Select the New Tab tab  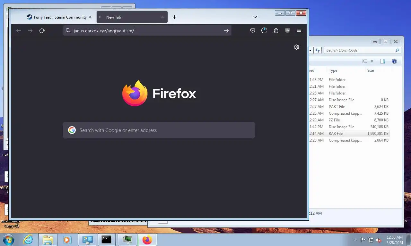pyautogui.click(x=132, y=17)
